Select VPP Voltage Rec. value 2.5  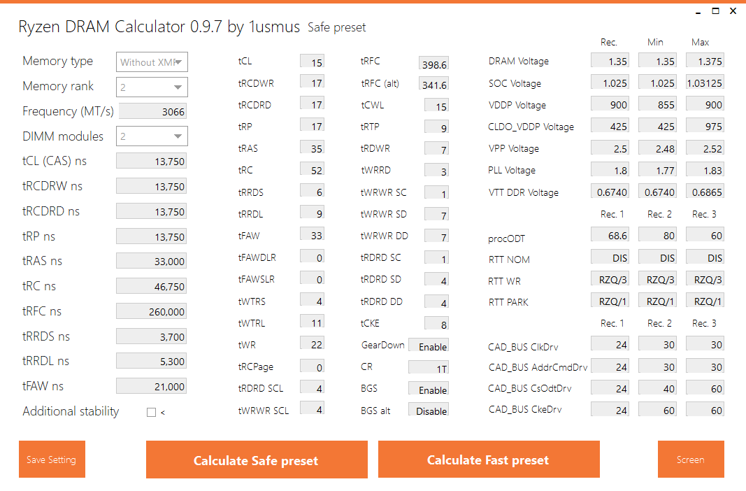click(610, 148)
